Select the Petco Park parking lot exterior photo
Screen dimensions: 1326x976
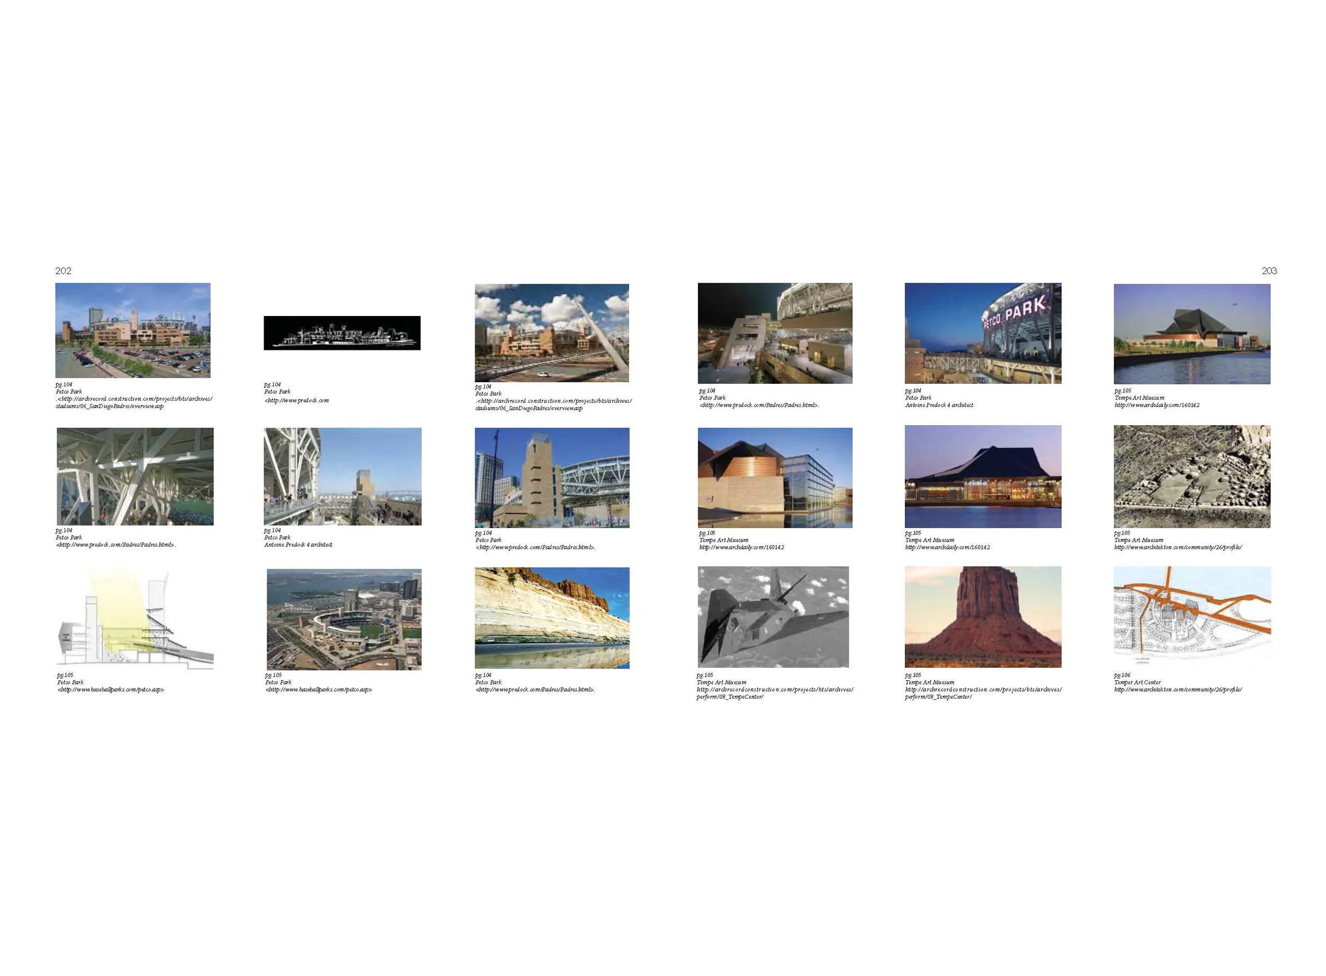133,330
